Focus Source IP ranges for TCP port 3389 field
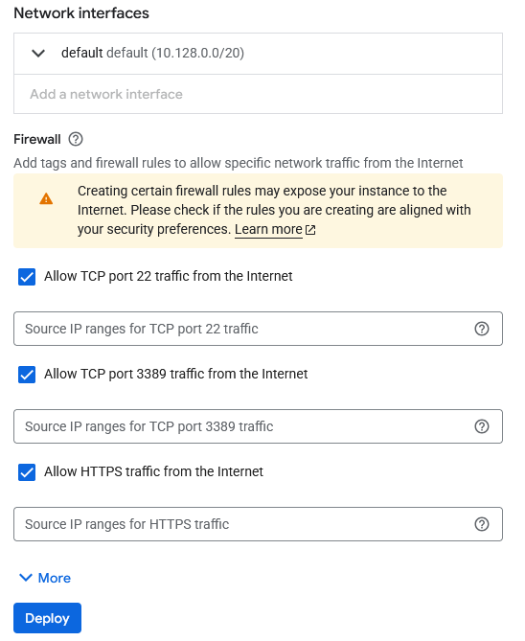Image resolution: width=525 pixels, height=641 pixels. (258, 426)
